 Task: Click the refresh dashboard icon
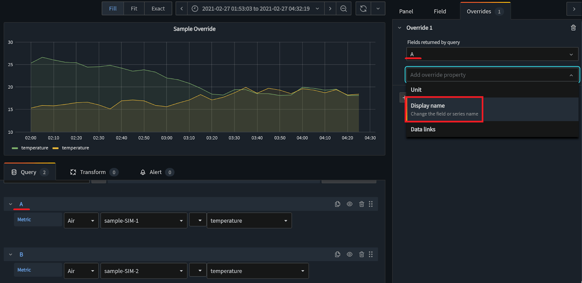point(363,9)
